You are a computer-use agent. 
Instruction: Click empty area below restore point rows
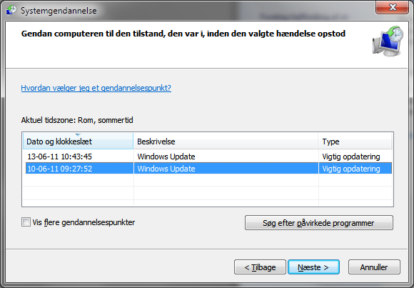(x=208, y=190)
